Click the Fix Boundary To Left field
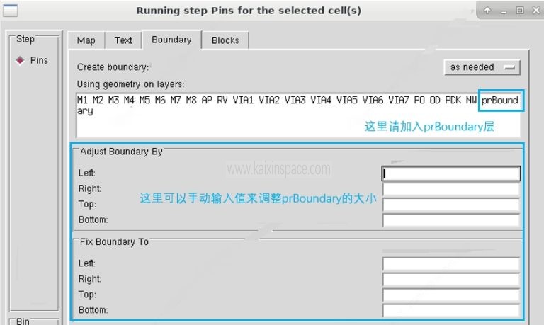The width and height of the screenshot is (544, 325). point(451,263)
